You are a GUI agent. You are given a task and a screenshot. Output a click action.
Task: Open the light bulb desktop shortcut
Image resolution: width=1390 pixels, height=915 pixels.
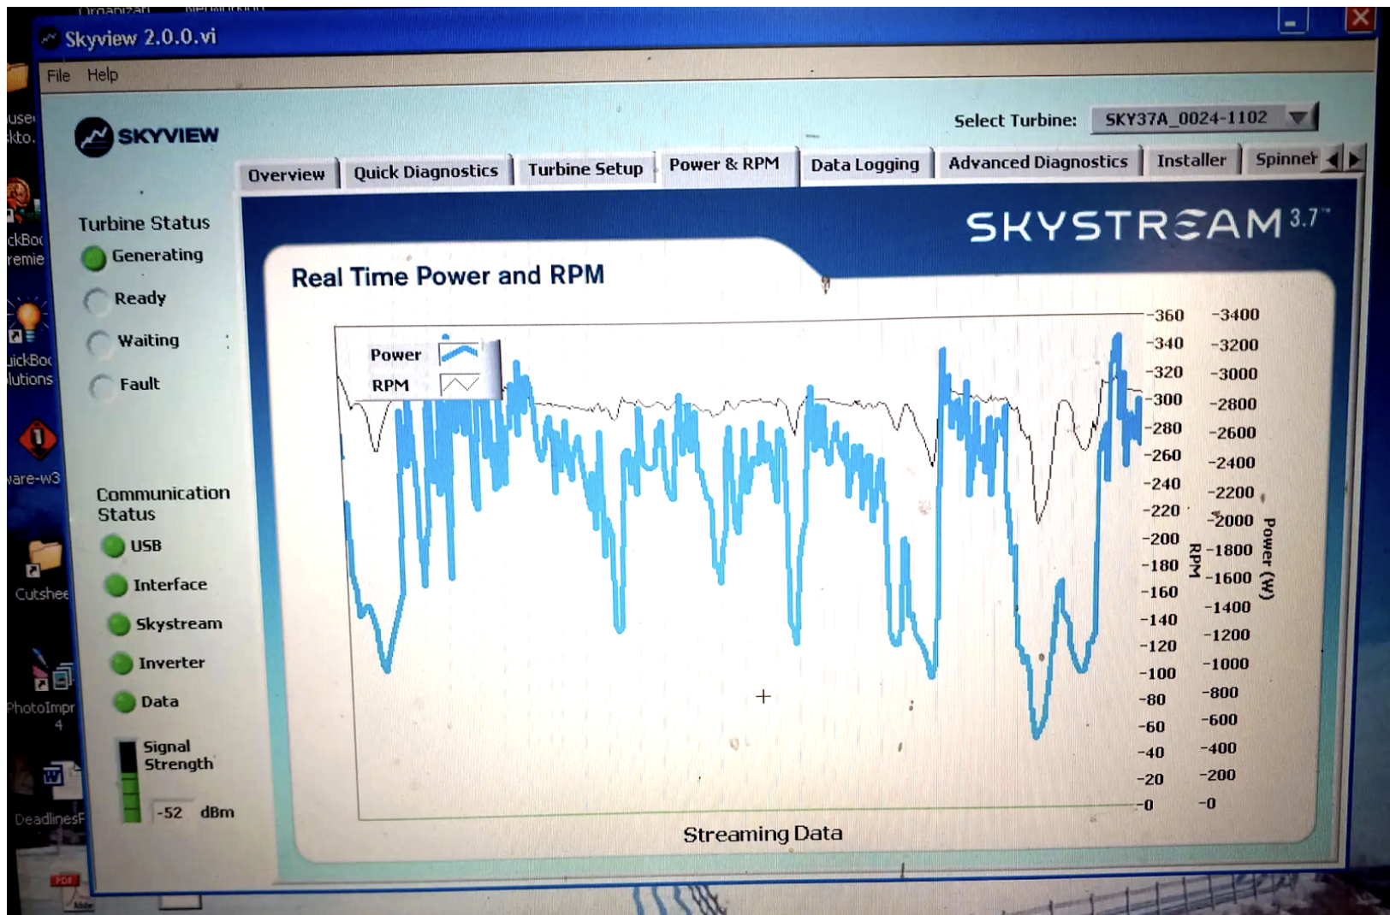(27, 319)
